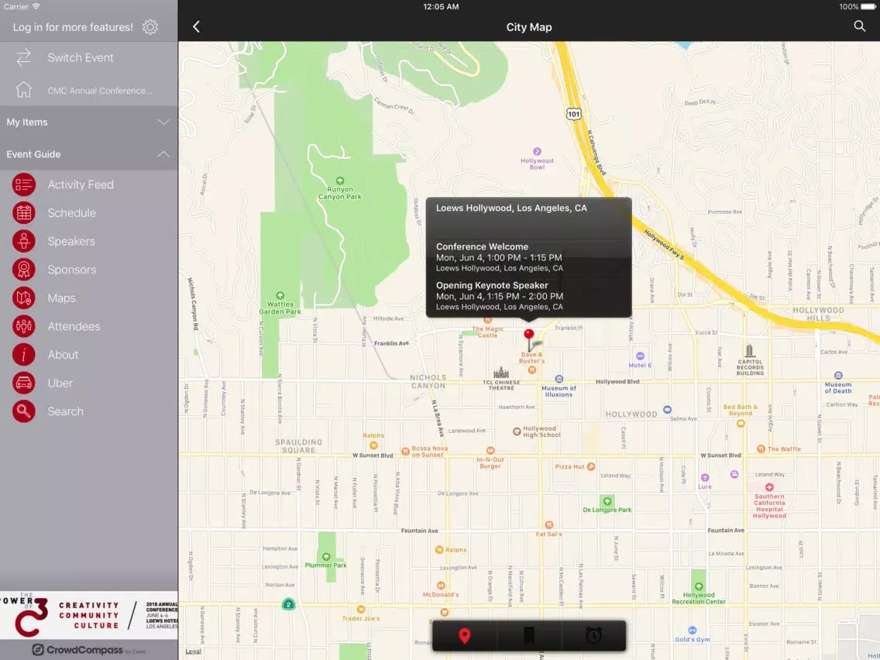Select the Fat Sal's restaurant marker
Image resolution: width=880 pixels, height=660 pixels.
coord(549,524)
